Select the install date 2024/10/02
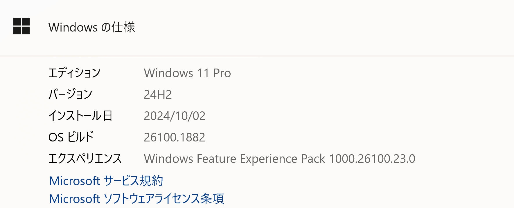The width and height of the screenshot is (514, 208). [175, 116]
